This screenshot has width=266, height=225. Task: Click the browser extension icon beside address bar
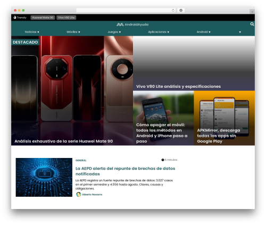(181, 10)
